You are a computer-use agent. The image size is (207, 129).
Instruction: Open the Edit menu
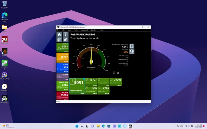(x=63, y=30)
